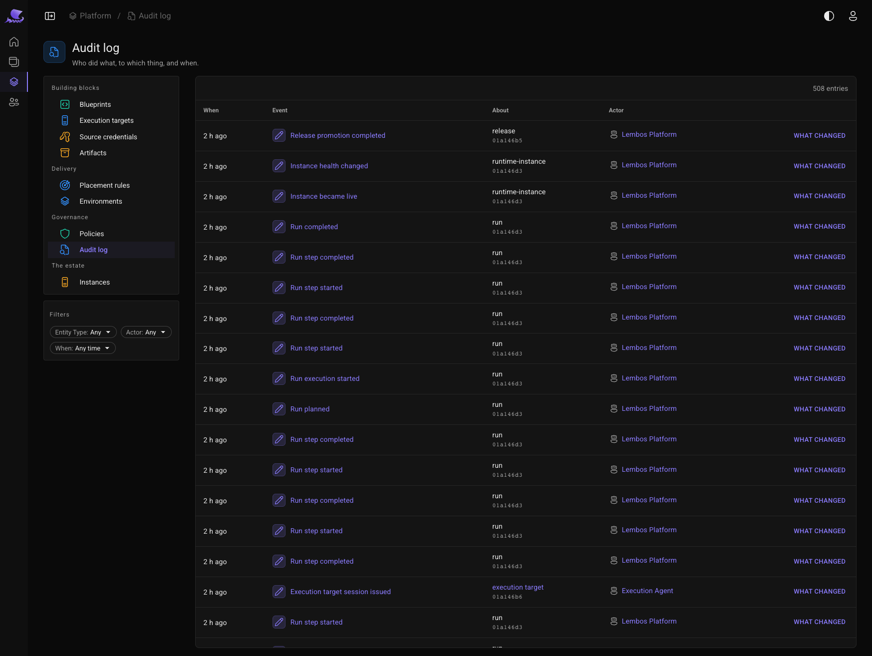
Task: Open the Release promotion completed event
Action: (x=338, y=135)
